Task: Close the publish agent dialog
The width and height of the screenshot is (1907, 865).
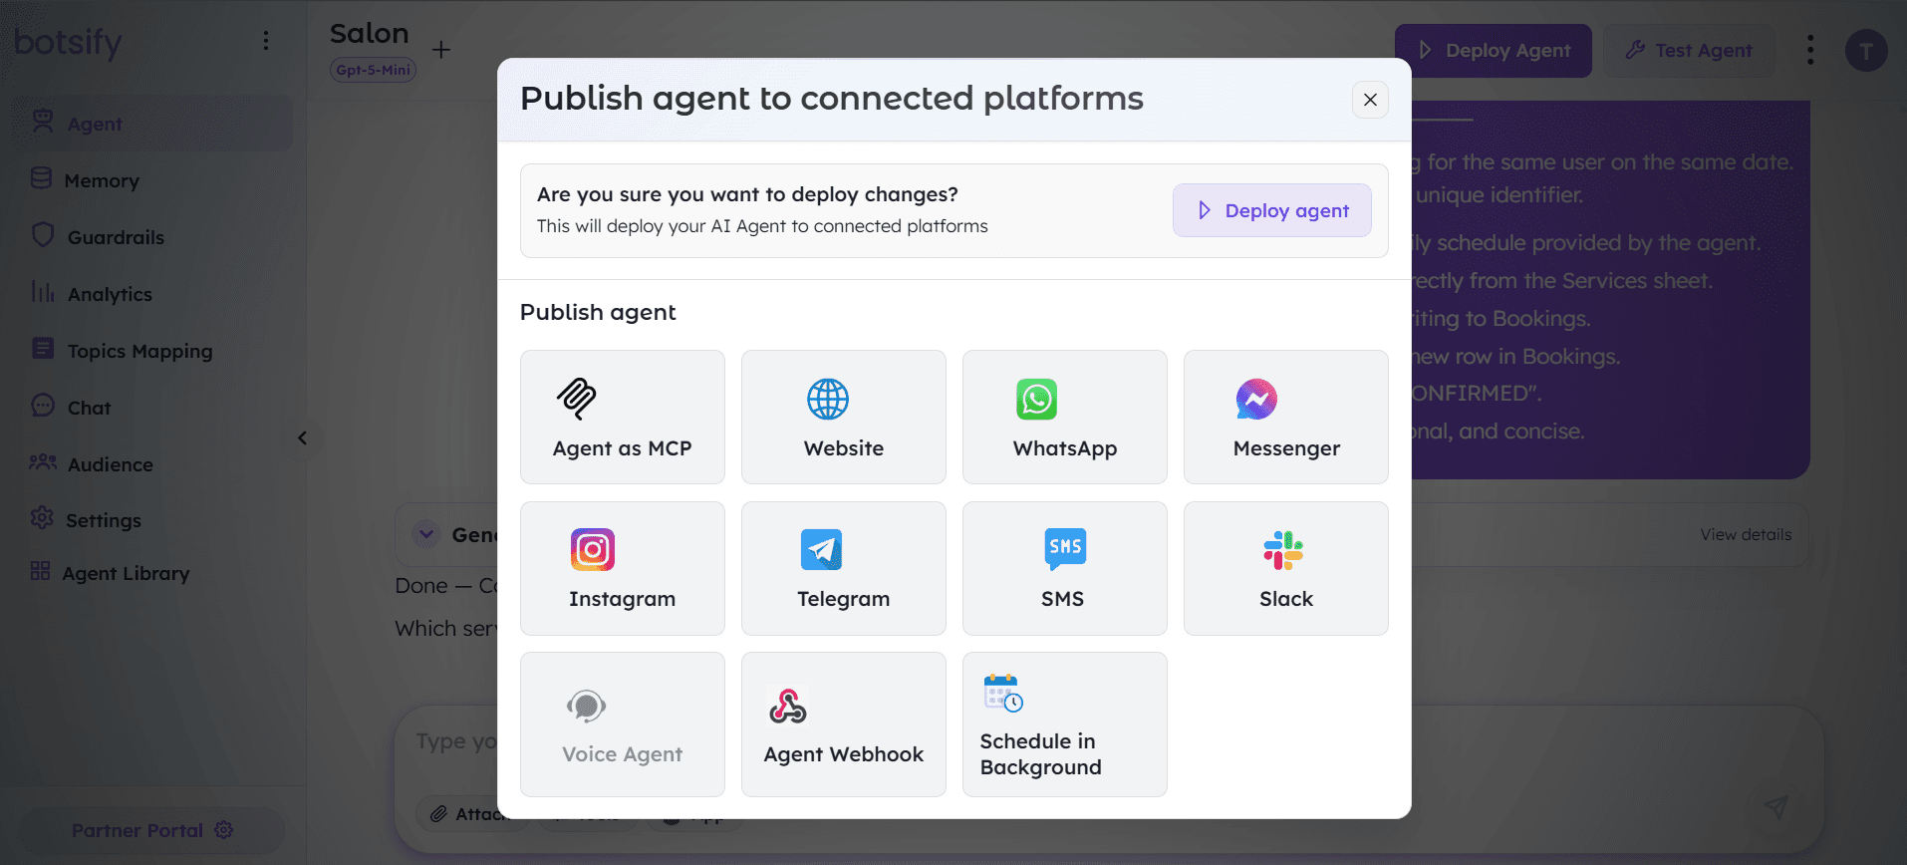Action: point(1370,100)
